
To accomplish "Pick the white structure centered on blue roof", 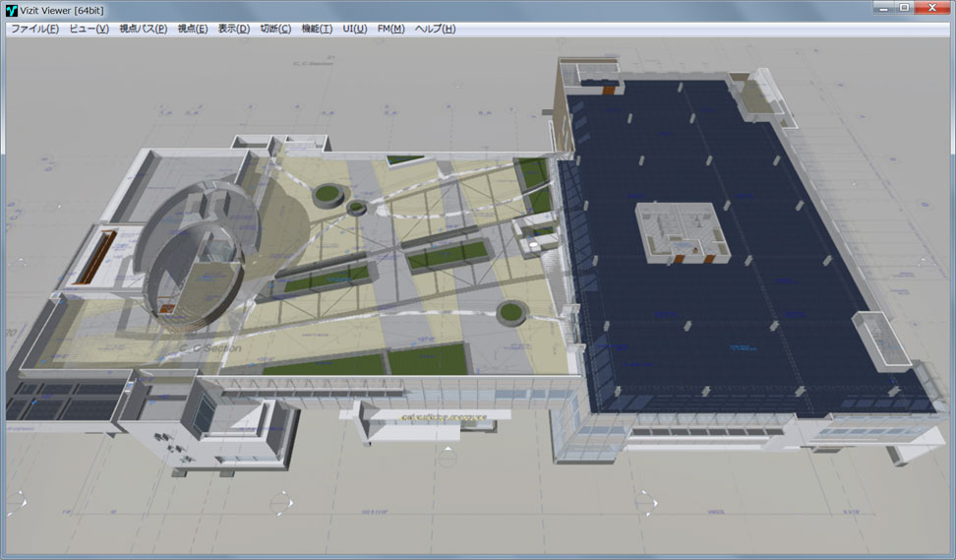I will tap(684, 233).
